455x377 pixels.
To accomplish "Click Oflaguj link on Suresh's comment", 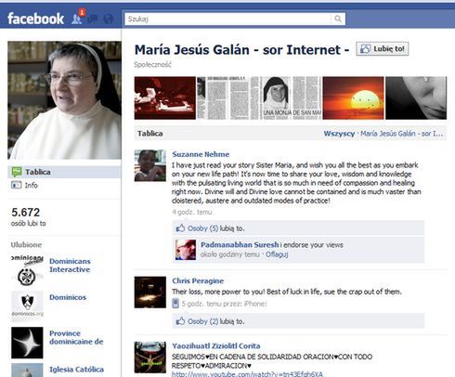I will [x=277, y=254].
